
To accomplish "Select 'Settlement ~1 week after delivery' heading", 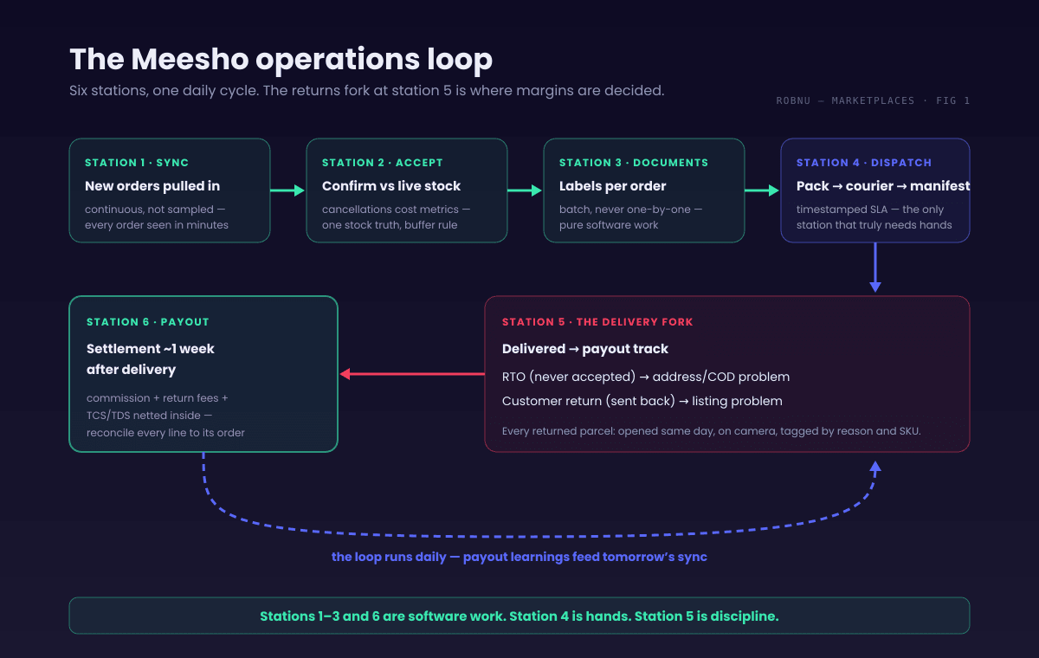I will coord(151,359).
